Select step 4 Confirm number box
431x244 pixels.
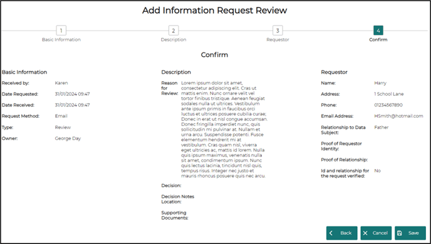point(378,31)
